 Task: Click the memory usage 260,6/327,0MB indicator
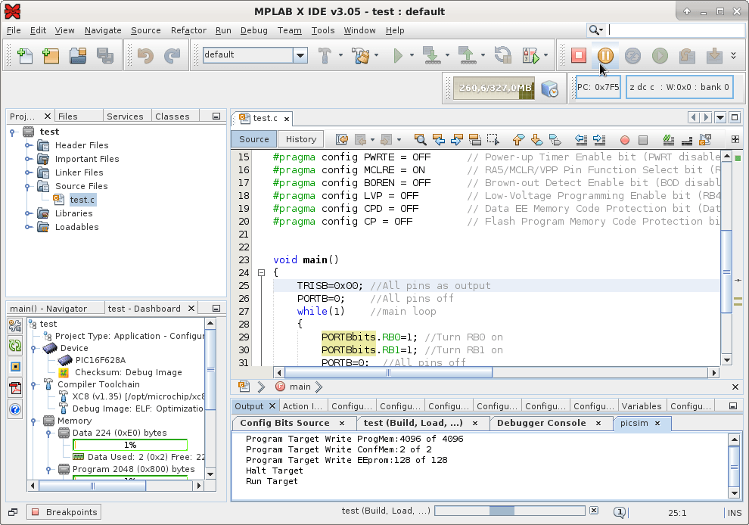click(493, 88)
